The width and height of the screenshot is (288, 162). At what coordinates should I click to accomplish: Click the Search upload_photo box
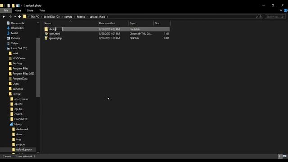(x=275, y=17)
